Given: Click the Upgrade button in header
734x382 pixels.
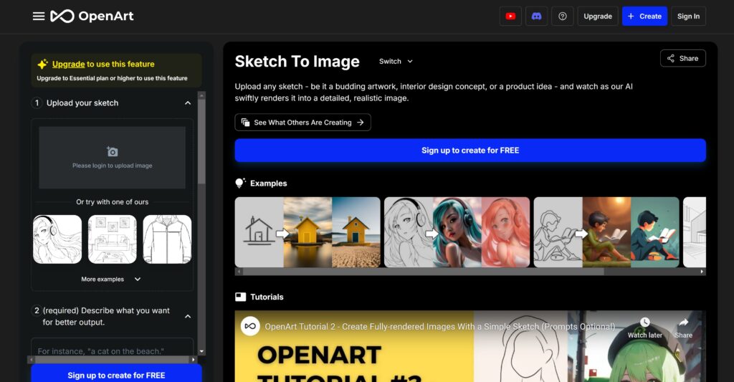Looking at the screenshot, I should [x=598, y=16].
